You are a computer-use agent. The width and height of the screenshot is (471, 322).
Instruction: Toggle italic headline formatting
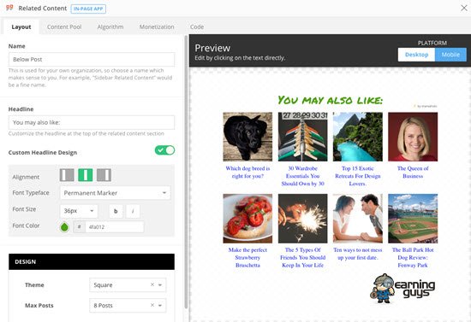[133, 211]
